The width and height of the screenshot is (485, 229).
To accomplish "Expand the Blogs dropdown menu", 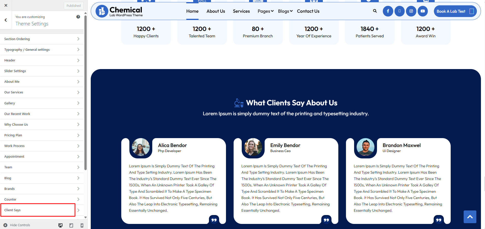I will click(x=285, y=11).
